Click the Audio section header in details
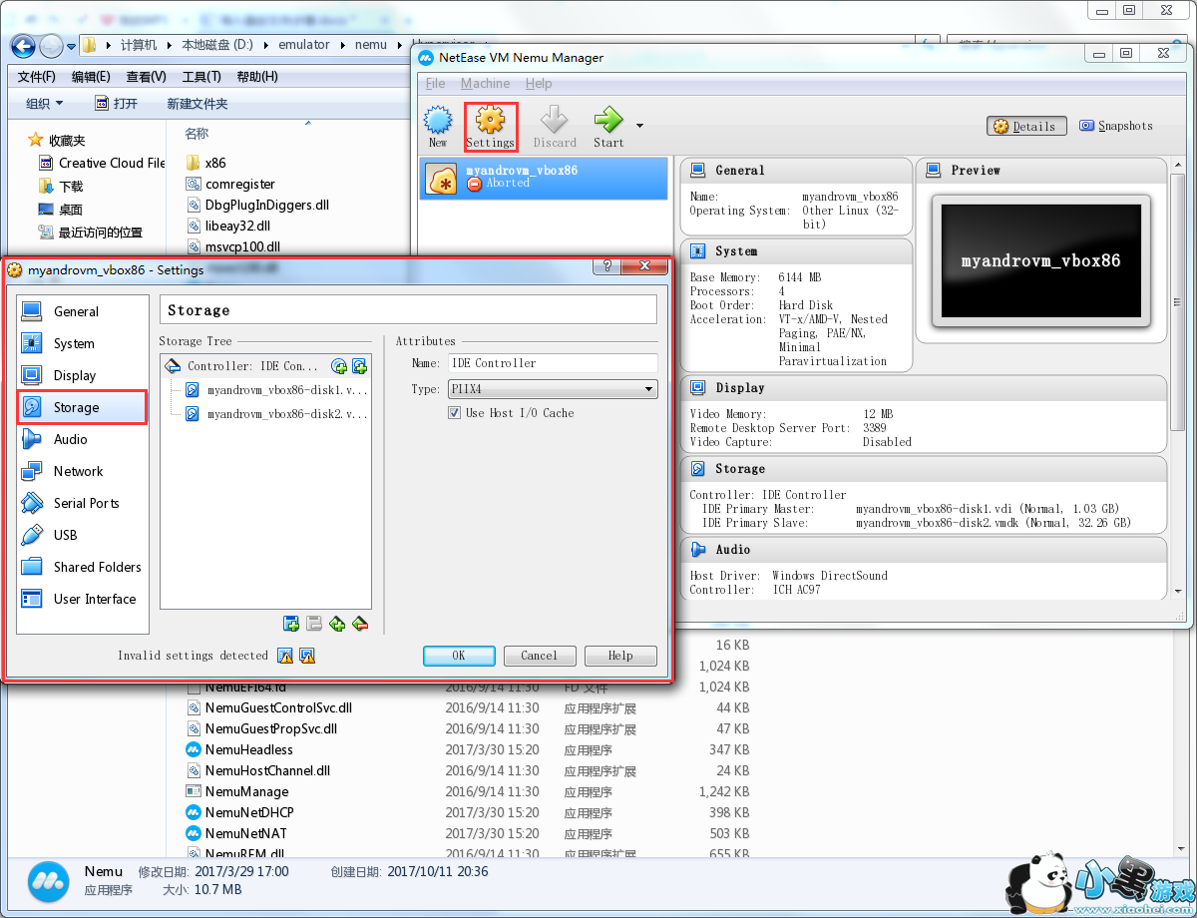Viewport: 1197px width, 918px height. [x=924, y=550]
